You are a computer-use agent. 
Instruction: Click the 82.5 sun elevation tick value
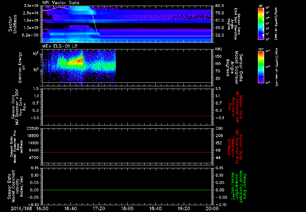[x=220, y=6]
